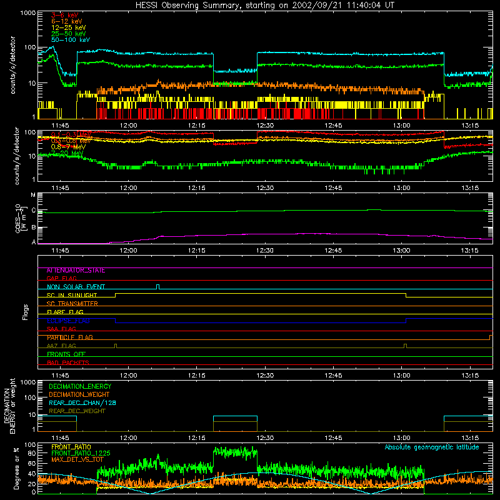Click the Degrees or % axis title

click(16, 468)
